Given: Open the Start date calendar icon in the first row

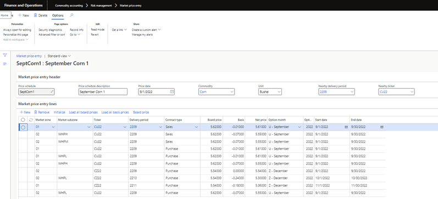Looking at the screenshot, I should click(x=346, y=127).
